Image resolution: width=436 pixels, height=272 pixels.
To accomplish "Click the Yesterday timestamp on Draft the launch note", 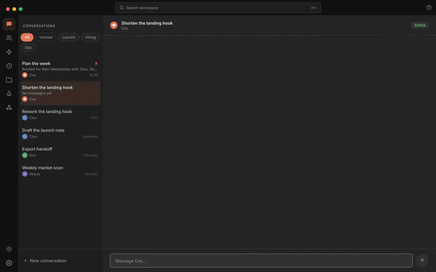I will click(90, 137).
